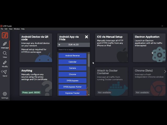Open the Send sidebar tab
167x125 pixels.
click(x=5, y=73)
